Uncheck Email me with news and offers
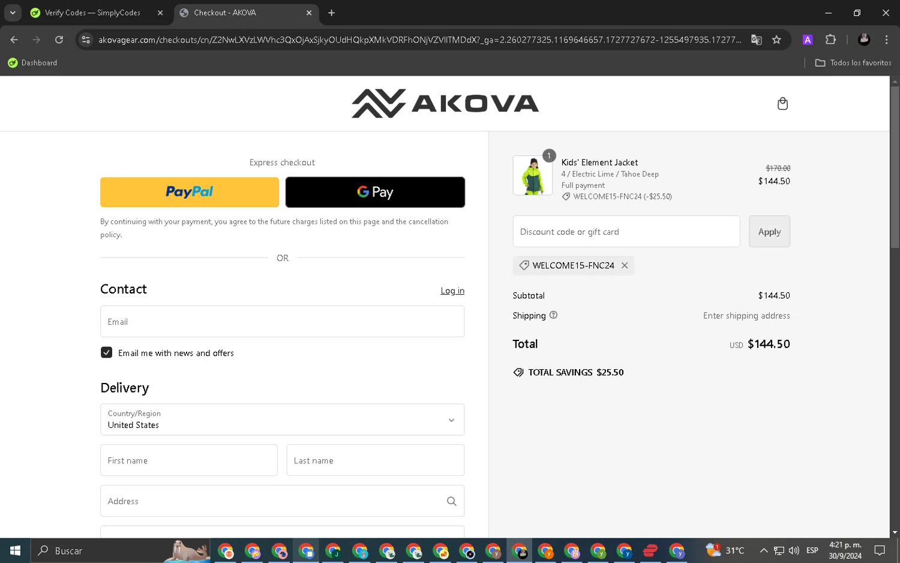 (106, 352)
